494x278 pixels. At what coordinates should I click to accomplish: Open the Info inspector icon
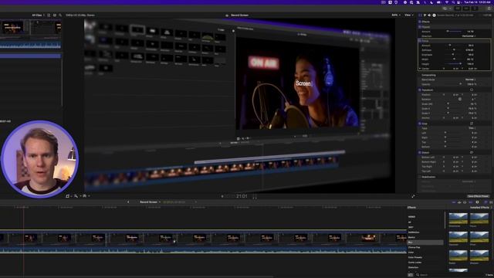point(434,15)
